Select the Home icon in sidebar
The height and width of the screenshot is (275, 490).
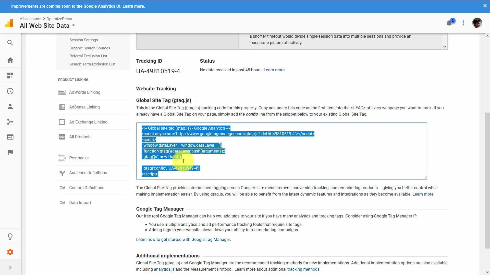tap(10, 60)
